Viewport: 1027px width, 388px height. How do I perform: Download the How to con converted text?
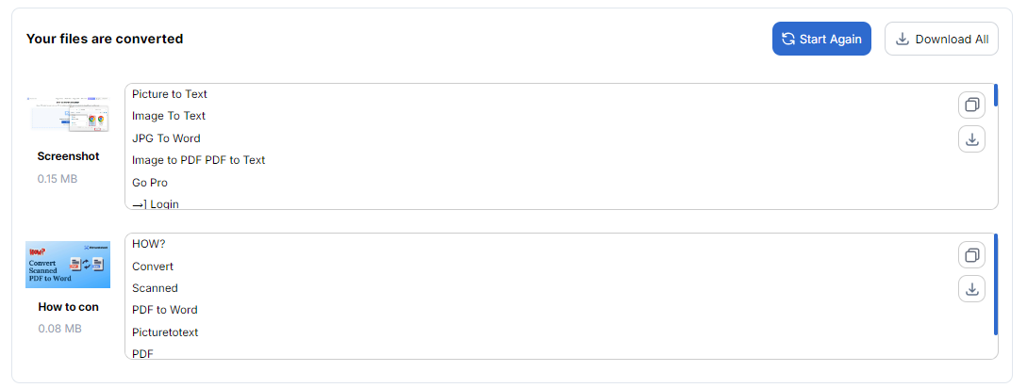(971, 288)
